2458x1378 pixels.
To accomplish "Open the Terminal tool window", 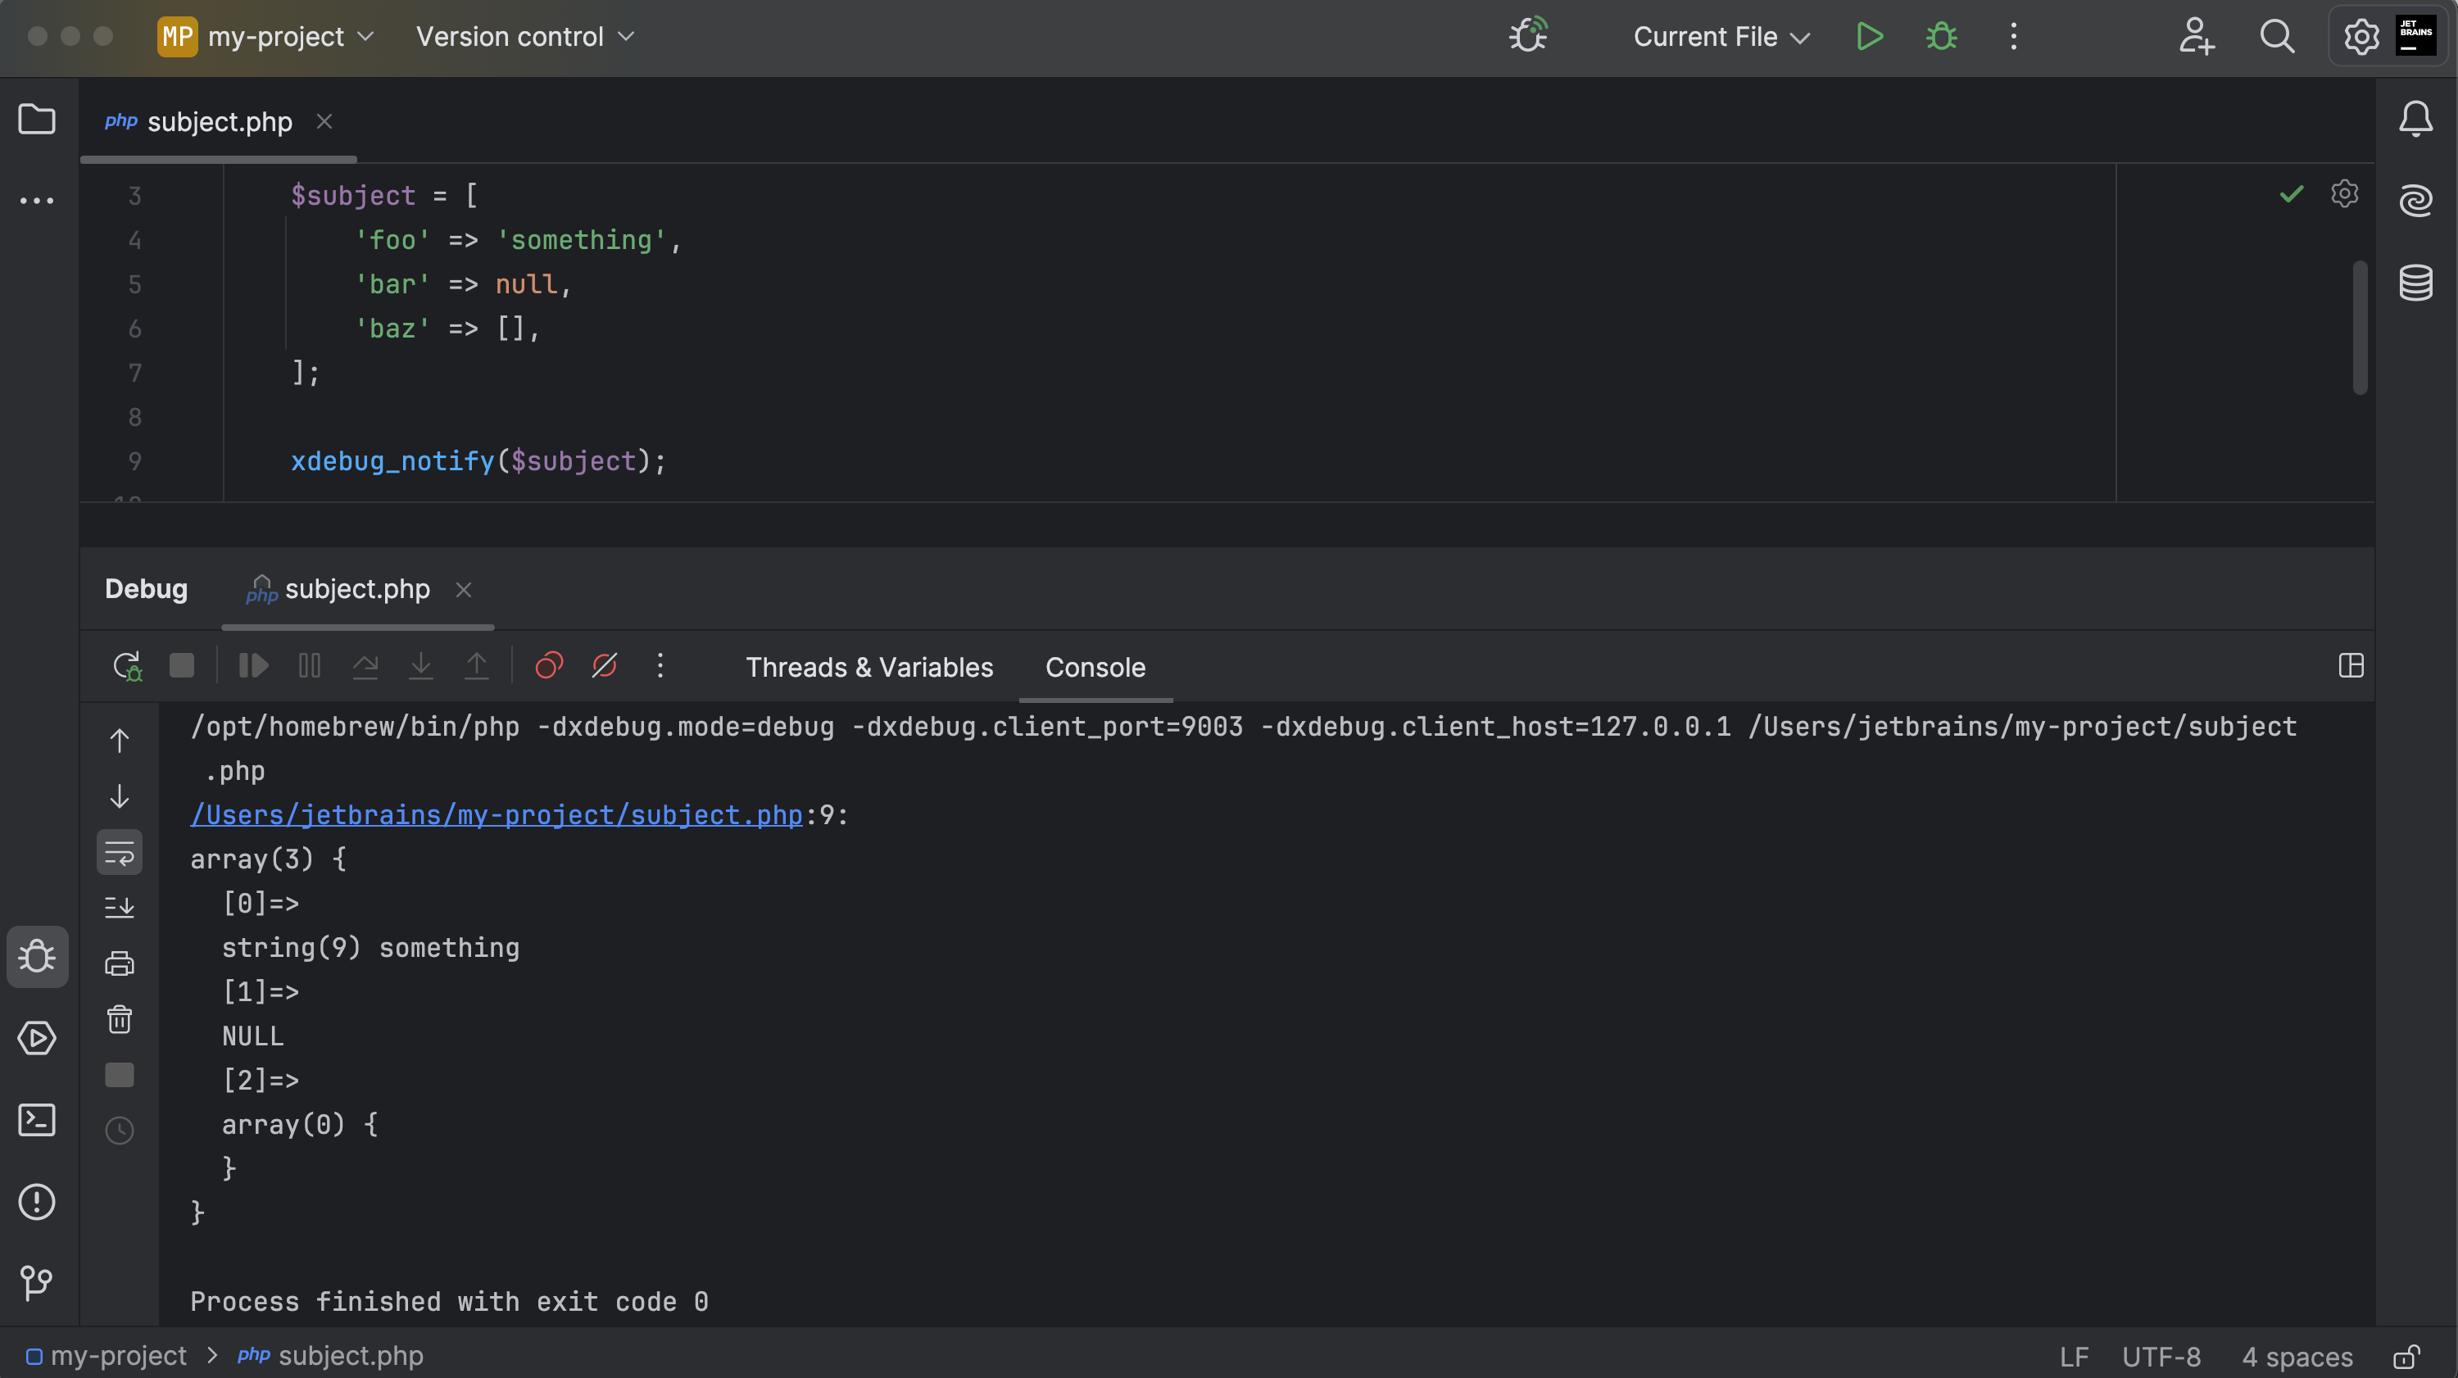I will [36, 1120].
